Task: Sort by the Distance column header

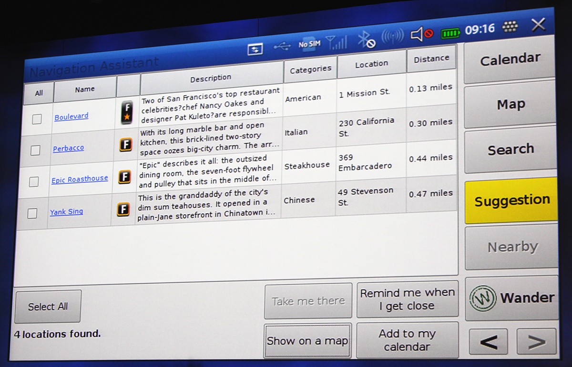Action: 431,59
